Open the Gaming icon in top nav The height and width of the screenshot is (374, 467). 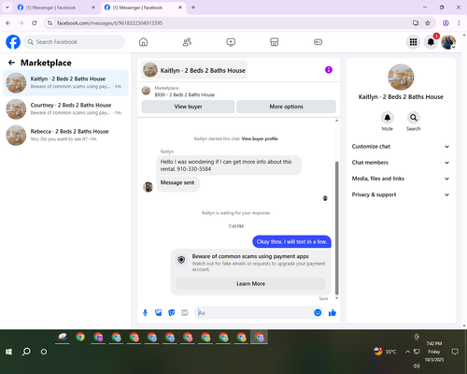tap(318, 42)
